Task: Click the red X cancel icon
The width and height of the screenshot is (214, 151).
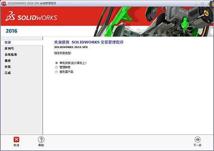Action: pos(16,140)
